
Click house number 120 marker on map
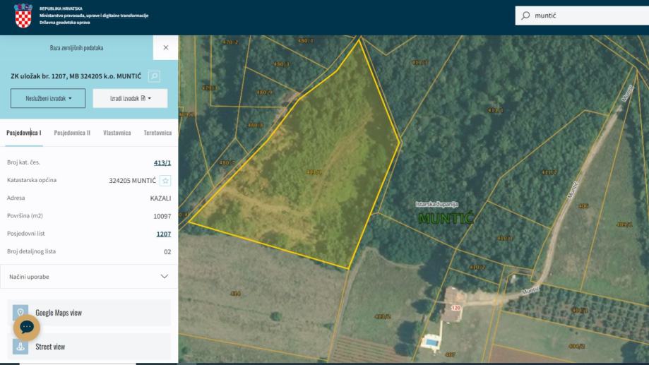point(456,308)
